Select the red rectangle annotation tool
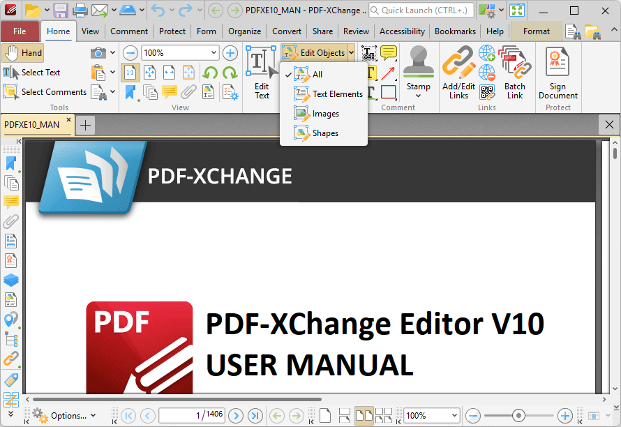621x427 pixels. tap(389, 92)
